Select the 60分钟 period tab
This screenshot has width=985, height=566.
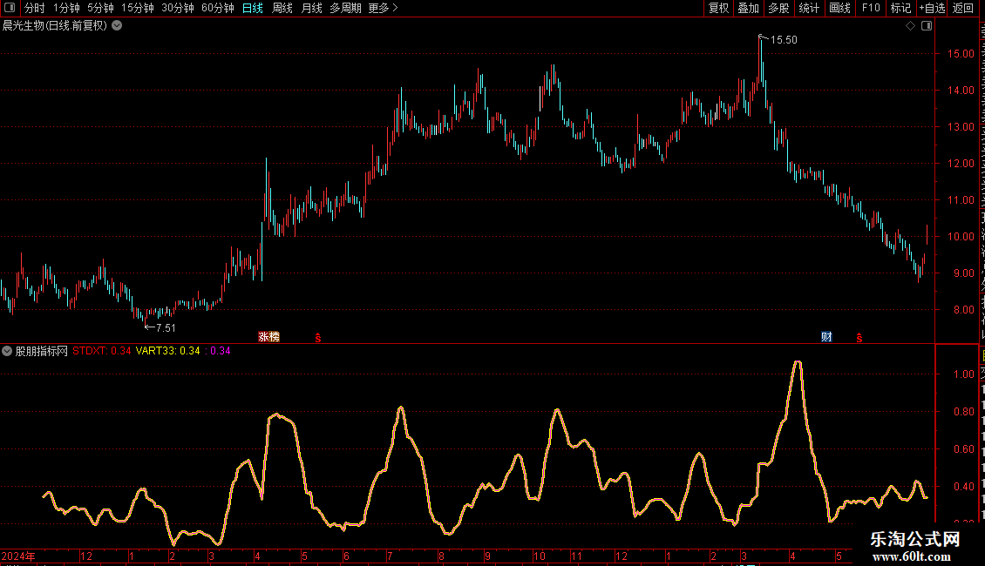(218, 8)
